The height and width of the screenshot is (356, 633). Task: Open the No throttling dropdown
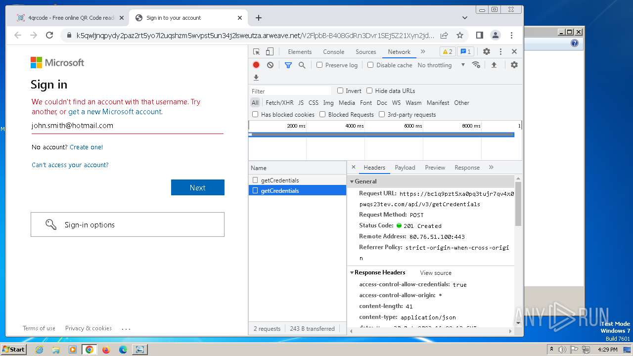441,65
